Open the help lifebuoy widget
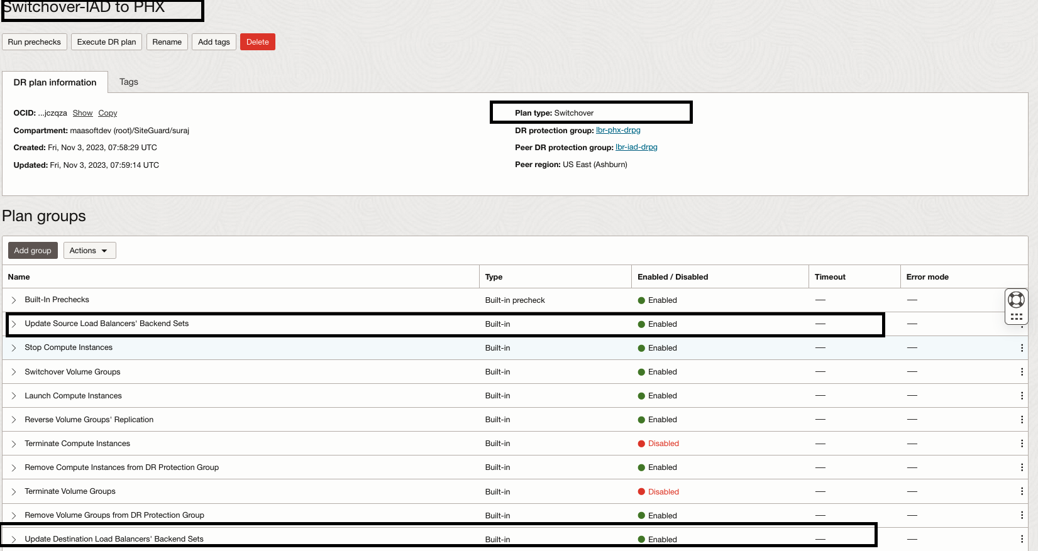The height and width of the screenshot is (551, 1038). coord(1016,300)
